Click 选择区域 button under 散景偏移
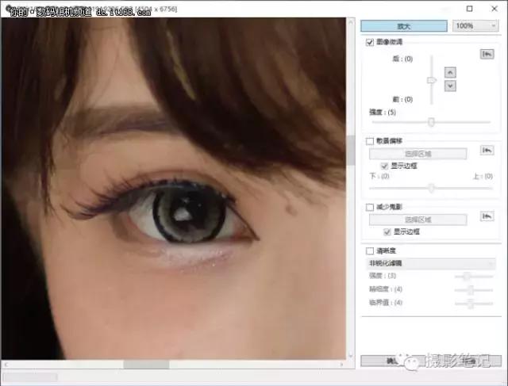Screen dimensions: 508x386 click(x=418, y=154)
